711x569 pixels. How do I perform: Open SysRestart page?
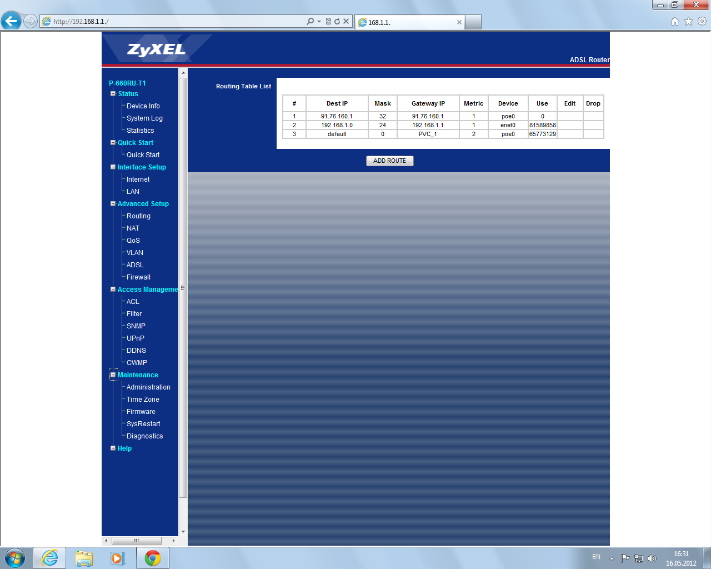point(143,424)
